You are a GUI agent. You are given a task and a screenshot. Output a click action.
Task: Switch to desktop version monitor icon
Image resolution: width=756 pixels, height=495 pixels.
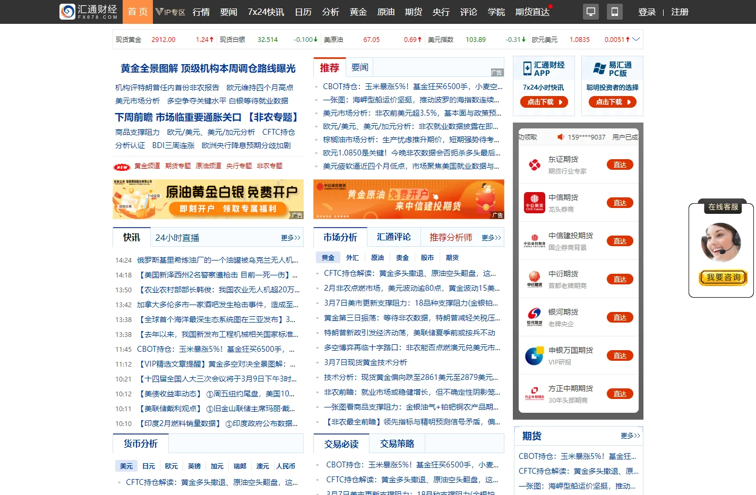(x=590, y=12)
